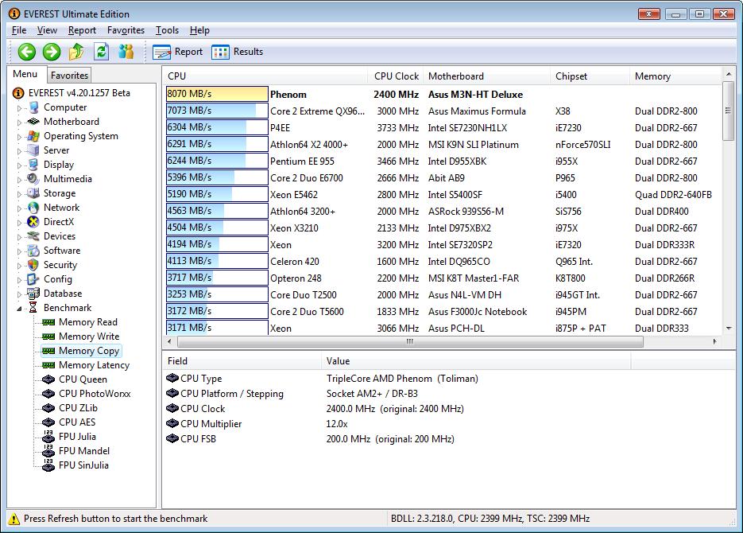The height and width of the screenshot is (533, 743).
Task: Click the Report toolbar button
Action: (178, 52)
